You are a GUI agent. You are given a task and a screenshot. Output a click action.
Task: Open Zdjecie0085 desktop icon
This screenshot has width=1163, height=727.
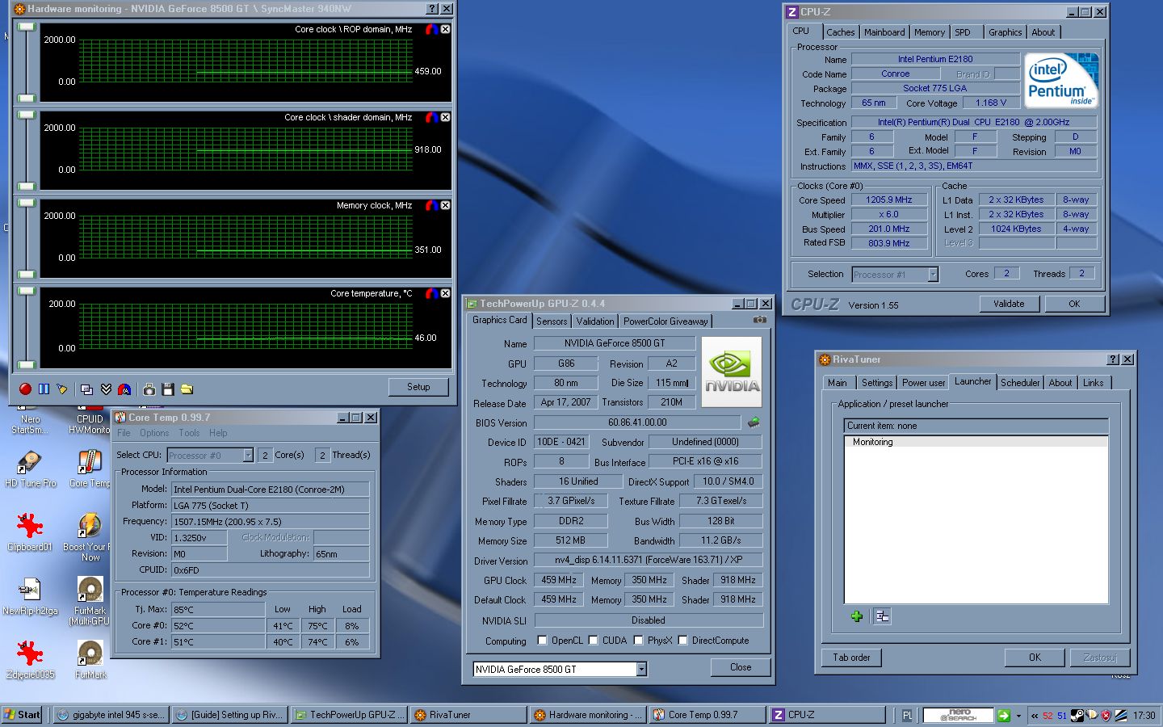click(x=30, y=660)
